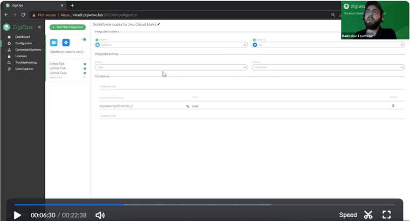This screenshot has height=221, width=410.
Task: Open the Connected Systems menu item
Action: pos(28,50)
